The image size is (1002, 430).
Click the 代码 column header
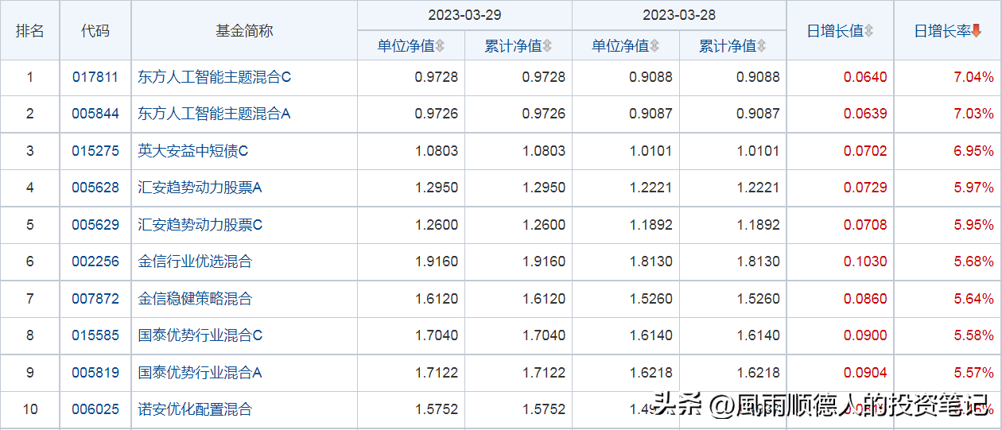(95, 31)
